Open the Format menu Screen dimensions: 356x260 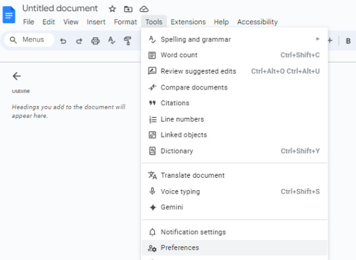pos(125,22)
